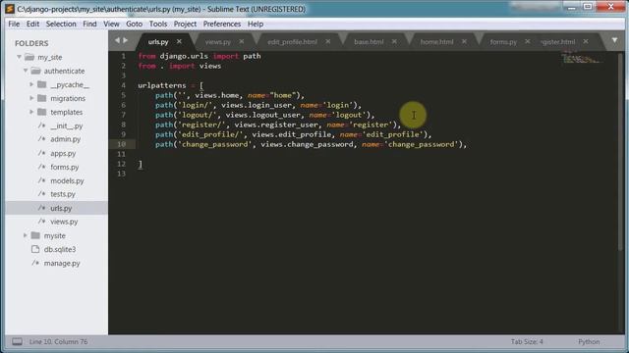Switch to the base.html tab

tap(369, 41)
